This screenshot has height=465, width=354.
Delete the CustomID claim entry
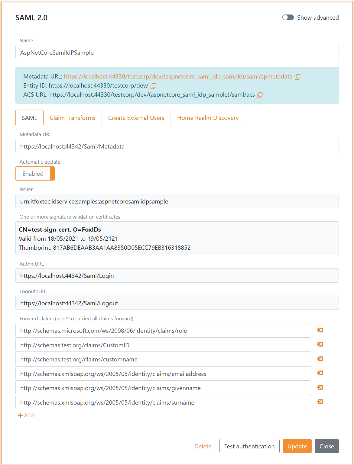coord(320,344)
